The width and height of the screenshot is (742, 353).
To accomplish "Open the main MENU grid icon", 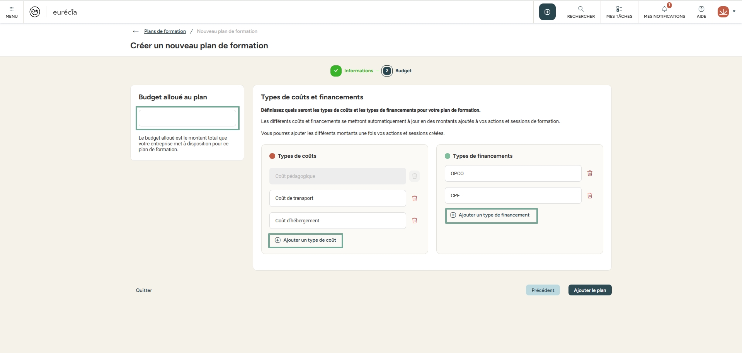I will coord(12,12).
